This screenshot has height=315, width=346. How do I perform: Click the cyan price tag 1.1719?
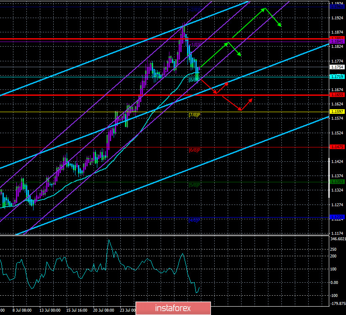[x=337, y=76]
